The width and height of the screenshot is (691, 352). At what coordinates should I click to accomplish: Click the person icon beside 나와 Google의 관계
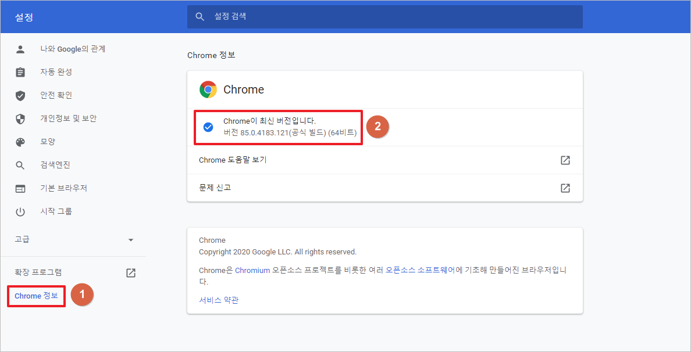click(x=20, y=49)
